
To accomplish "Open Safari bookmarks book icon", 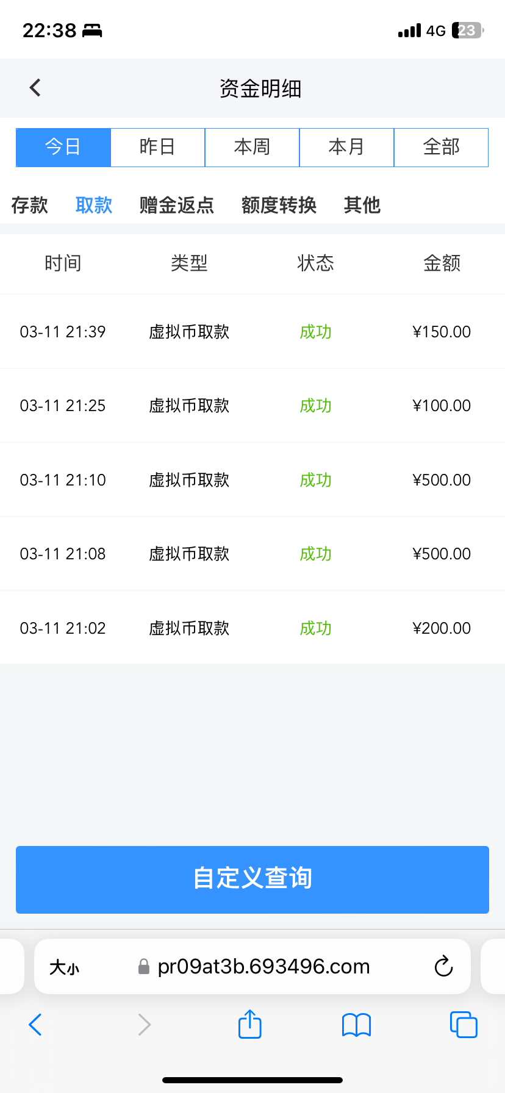I will pos(356,1025).
